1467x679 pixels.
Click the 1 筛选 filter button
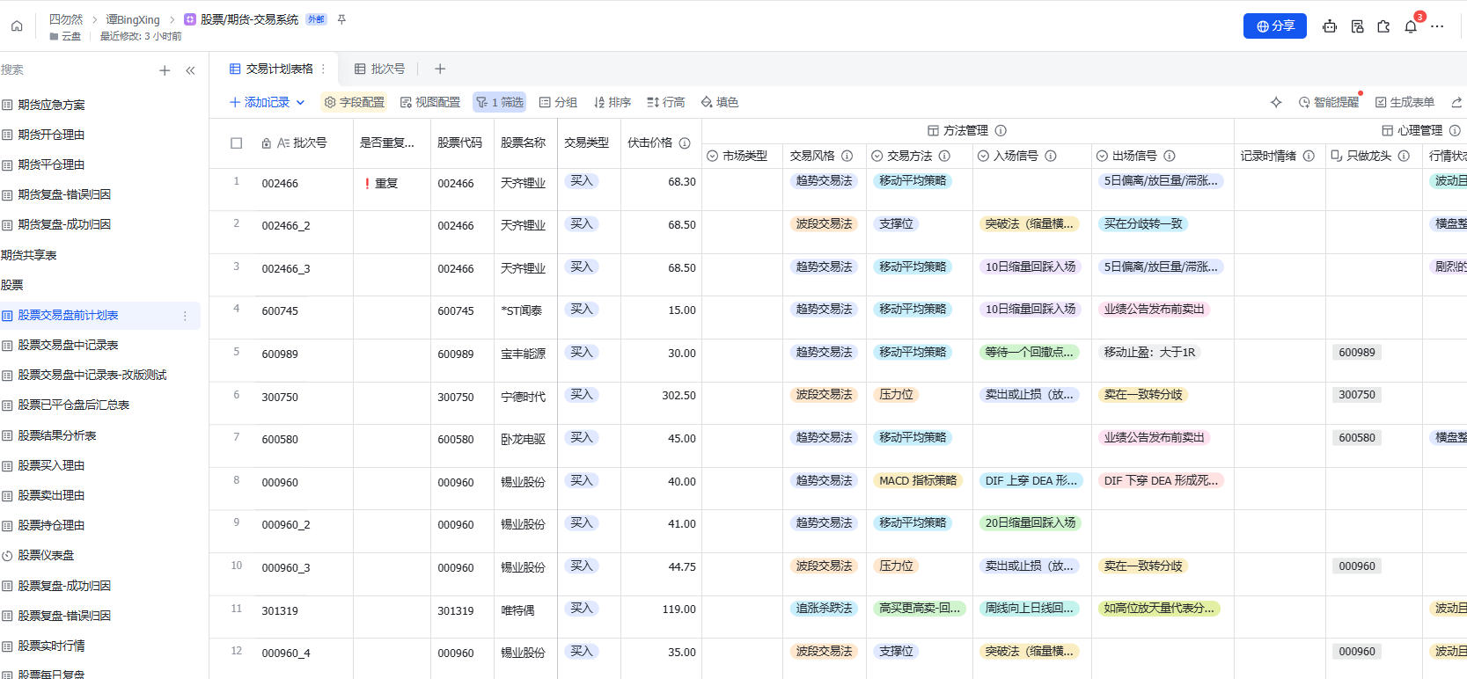[499, 102]
